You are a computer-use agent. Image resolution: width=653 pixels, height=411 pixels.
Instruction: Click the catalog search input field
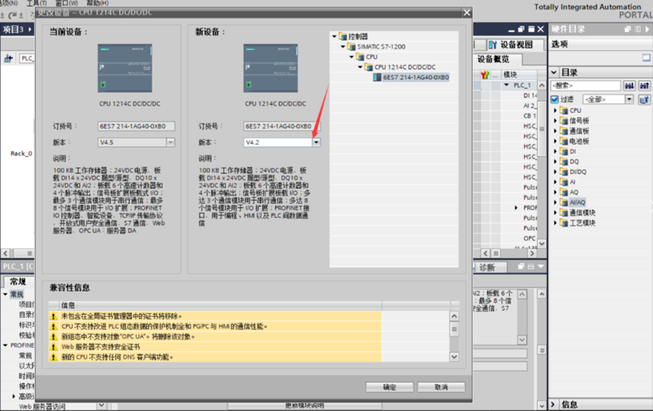tap(586, 86)
